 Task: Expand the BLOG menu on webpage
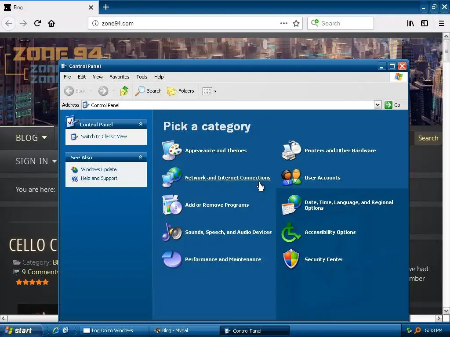[31, 138]
